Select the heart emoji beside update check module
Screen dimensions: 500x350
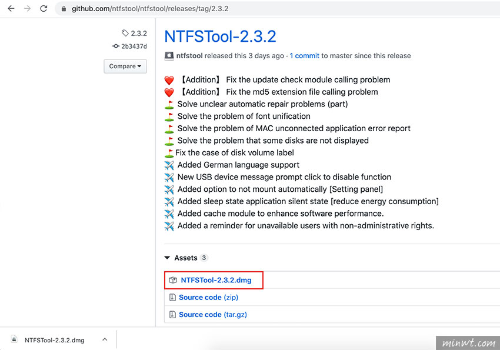[169, 80]
